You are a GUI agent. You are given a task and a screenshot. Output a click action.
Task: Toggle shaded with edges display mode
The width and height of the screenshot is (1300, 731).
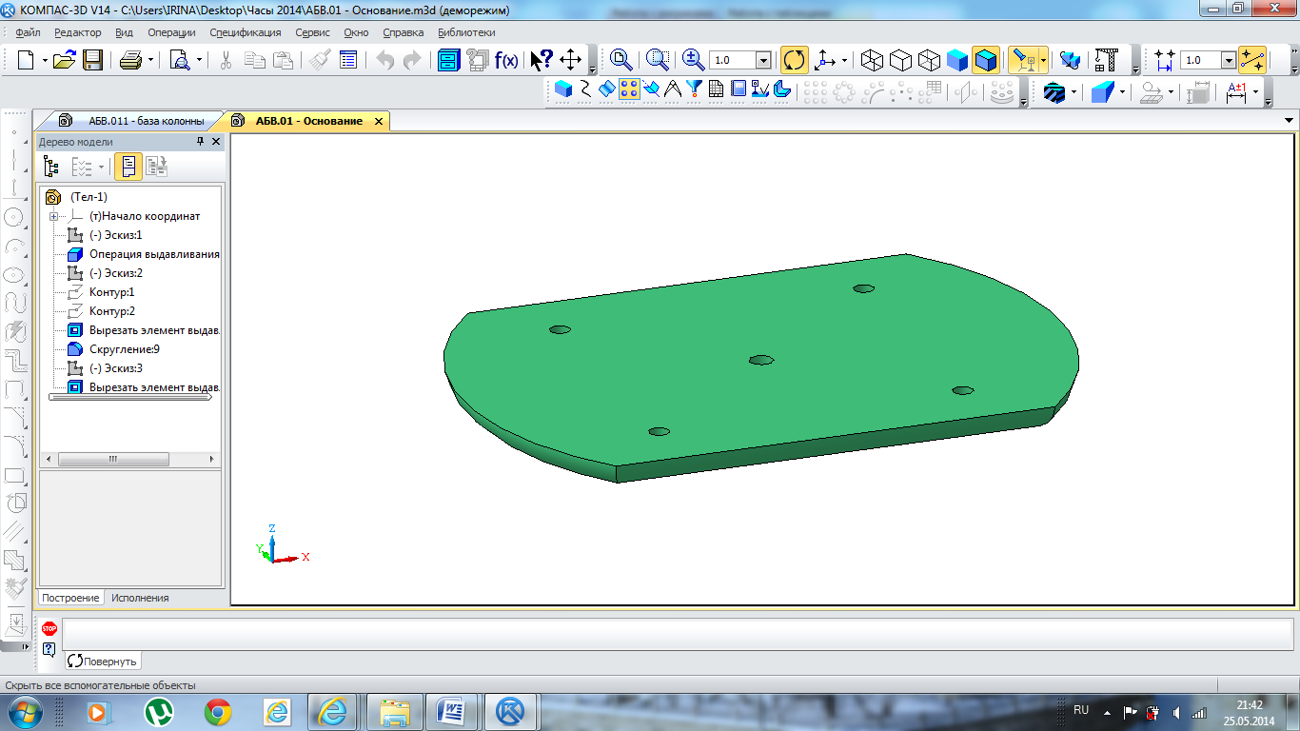pos(986,60)
